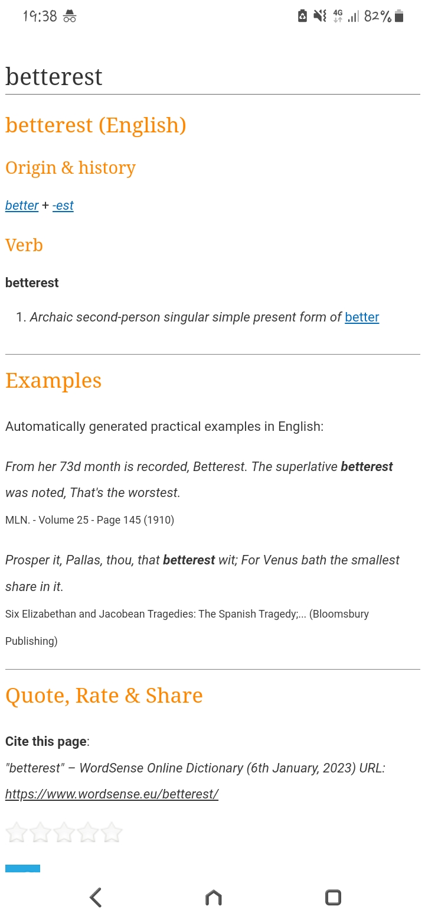Open the wordsense.eu/betterest URL link
The height and width of the screenshot is (922, 425).
[x=112, y=794]
